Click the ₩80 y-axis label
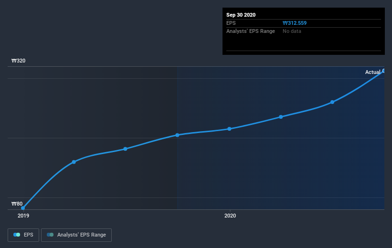 click(x=17, y=204)
